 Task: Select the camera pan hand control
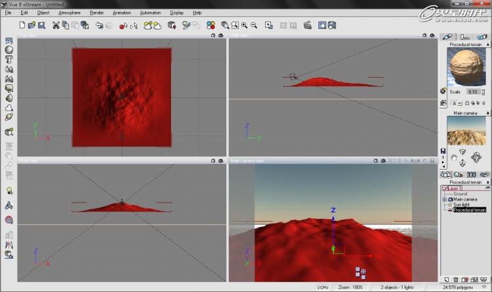tap(454, 158)
